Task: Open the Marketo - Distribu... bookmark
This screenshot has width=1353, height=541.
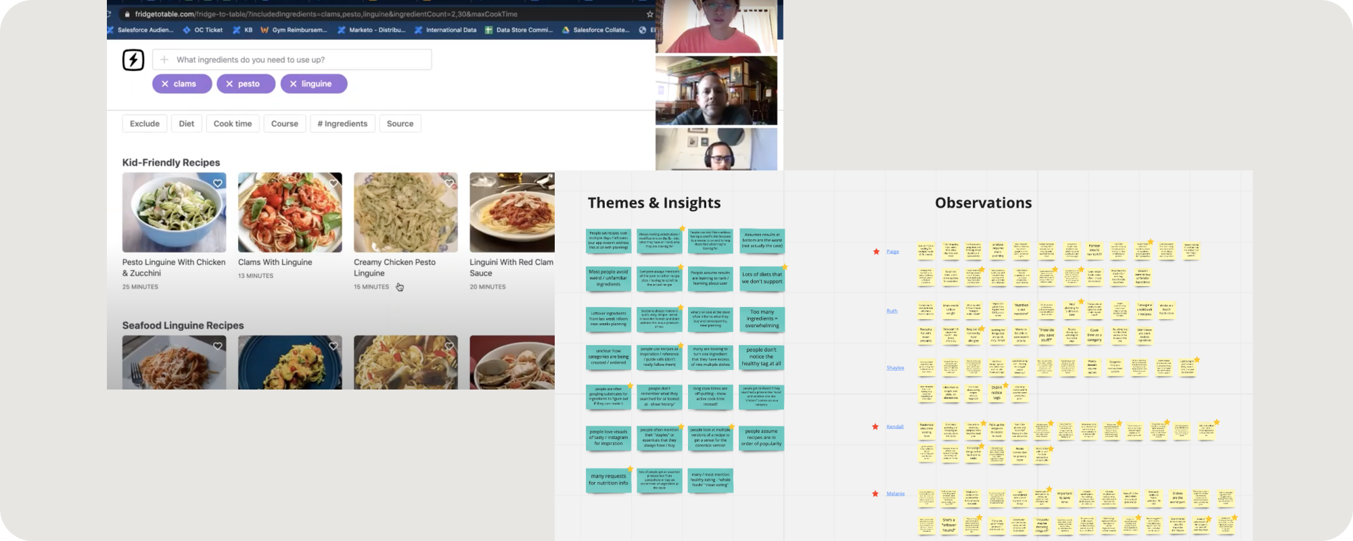Action: click(x=371, y=30)
